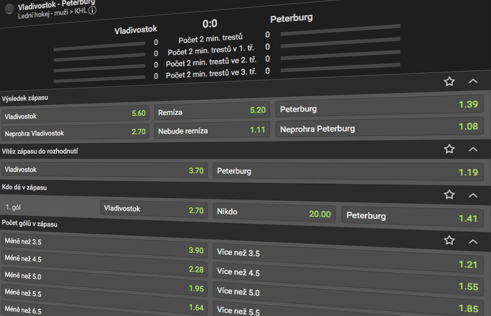
Task: Pick Peterburg match result at 1.39
Action: pyautogui.click(x=379, y=106)
